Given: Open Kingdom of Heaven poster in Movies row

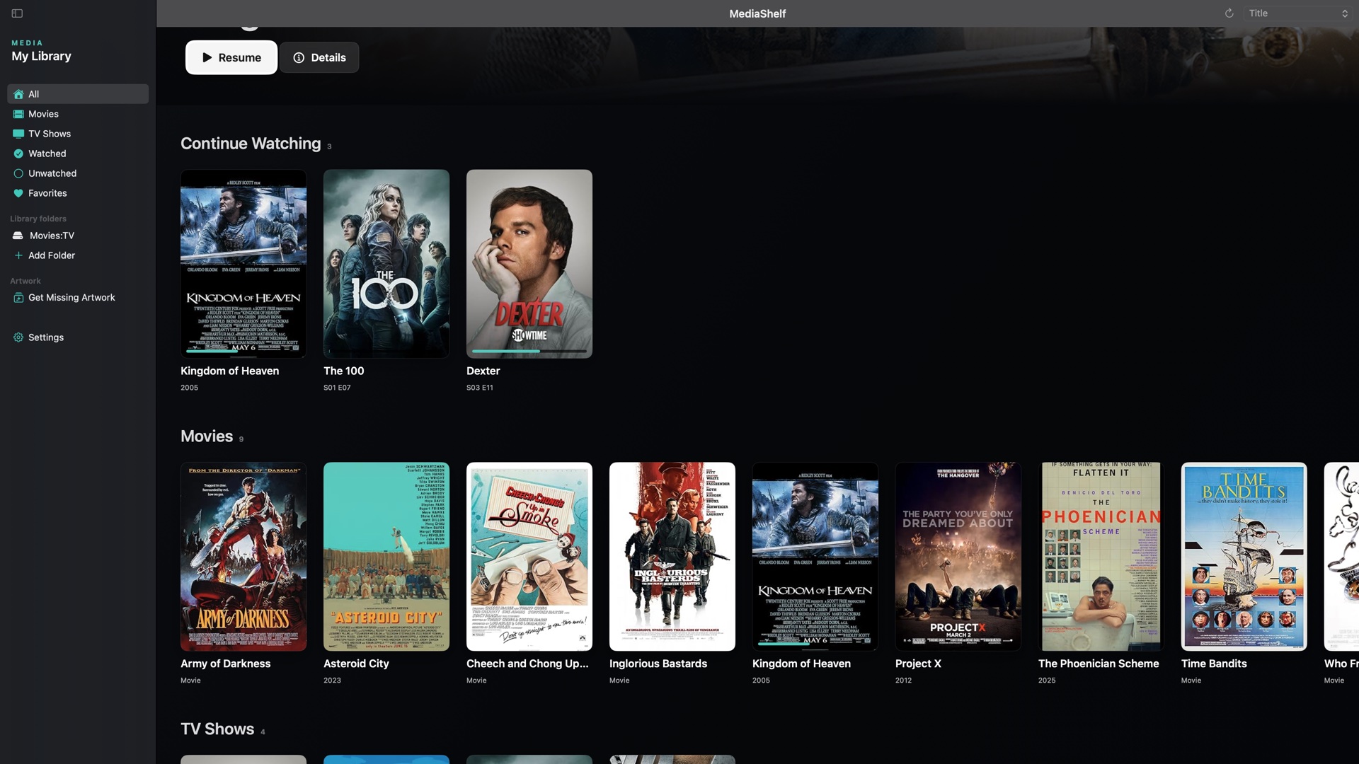Looking at the screenshot, I should [x=815, y=557].
